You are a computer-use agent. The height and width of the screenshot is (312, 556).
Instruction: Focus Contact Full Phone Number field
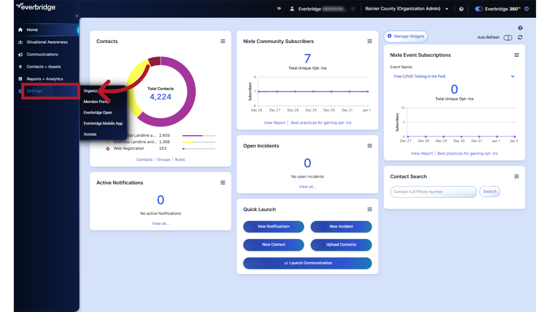434,192
